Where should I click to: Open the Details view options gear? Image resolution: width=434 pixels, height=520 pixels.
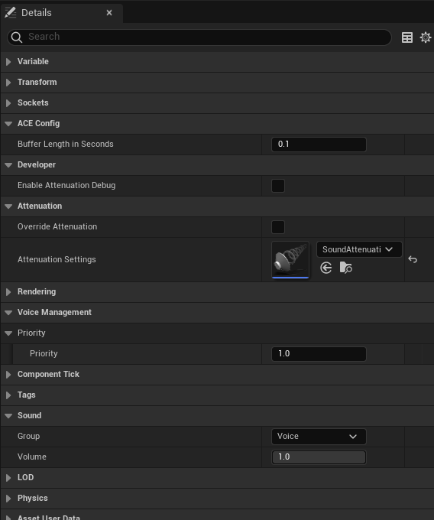tap(426, 37)
